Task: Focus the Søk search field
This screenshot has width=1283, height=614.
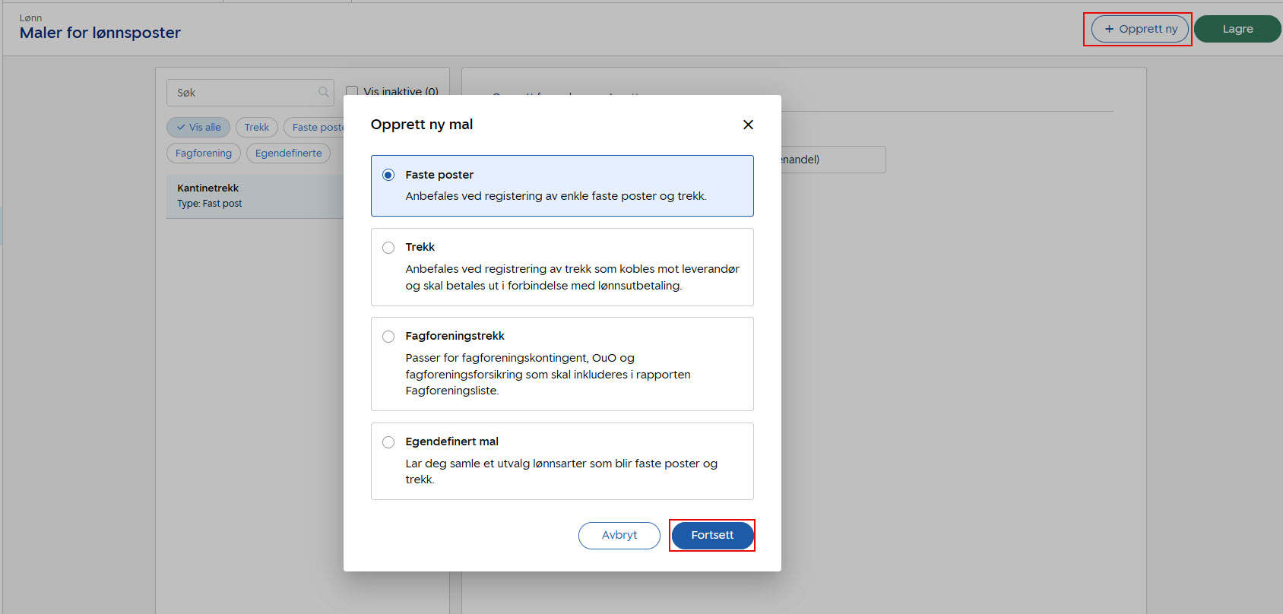Action: coord(243,93)
